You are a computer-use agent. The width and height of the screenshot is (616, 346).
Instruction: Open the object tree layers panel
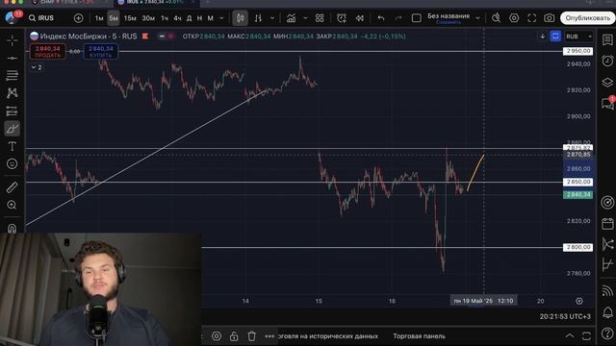[x=607, y=83]
